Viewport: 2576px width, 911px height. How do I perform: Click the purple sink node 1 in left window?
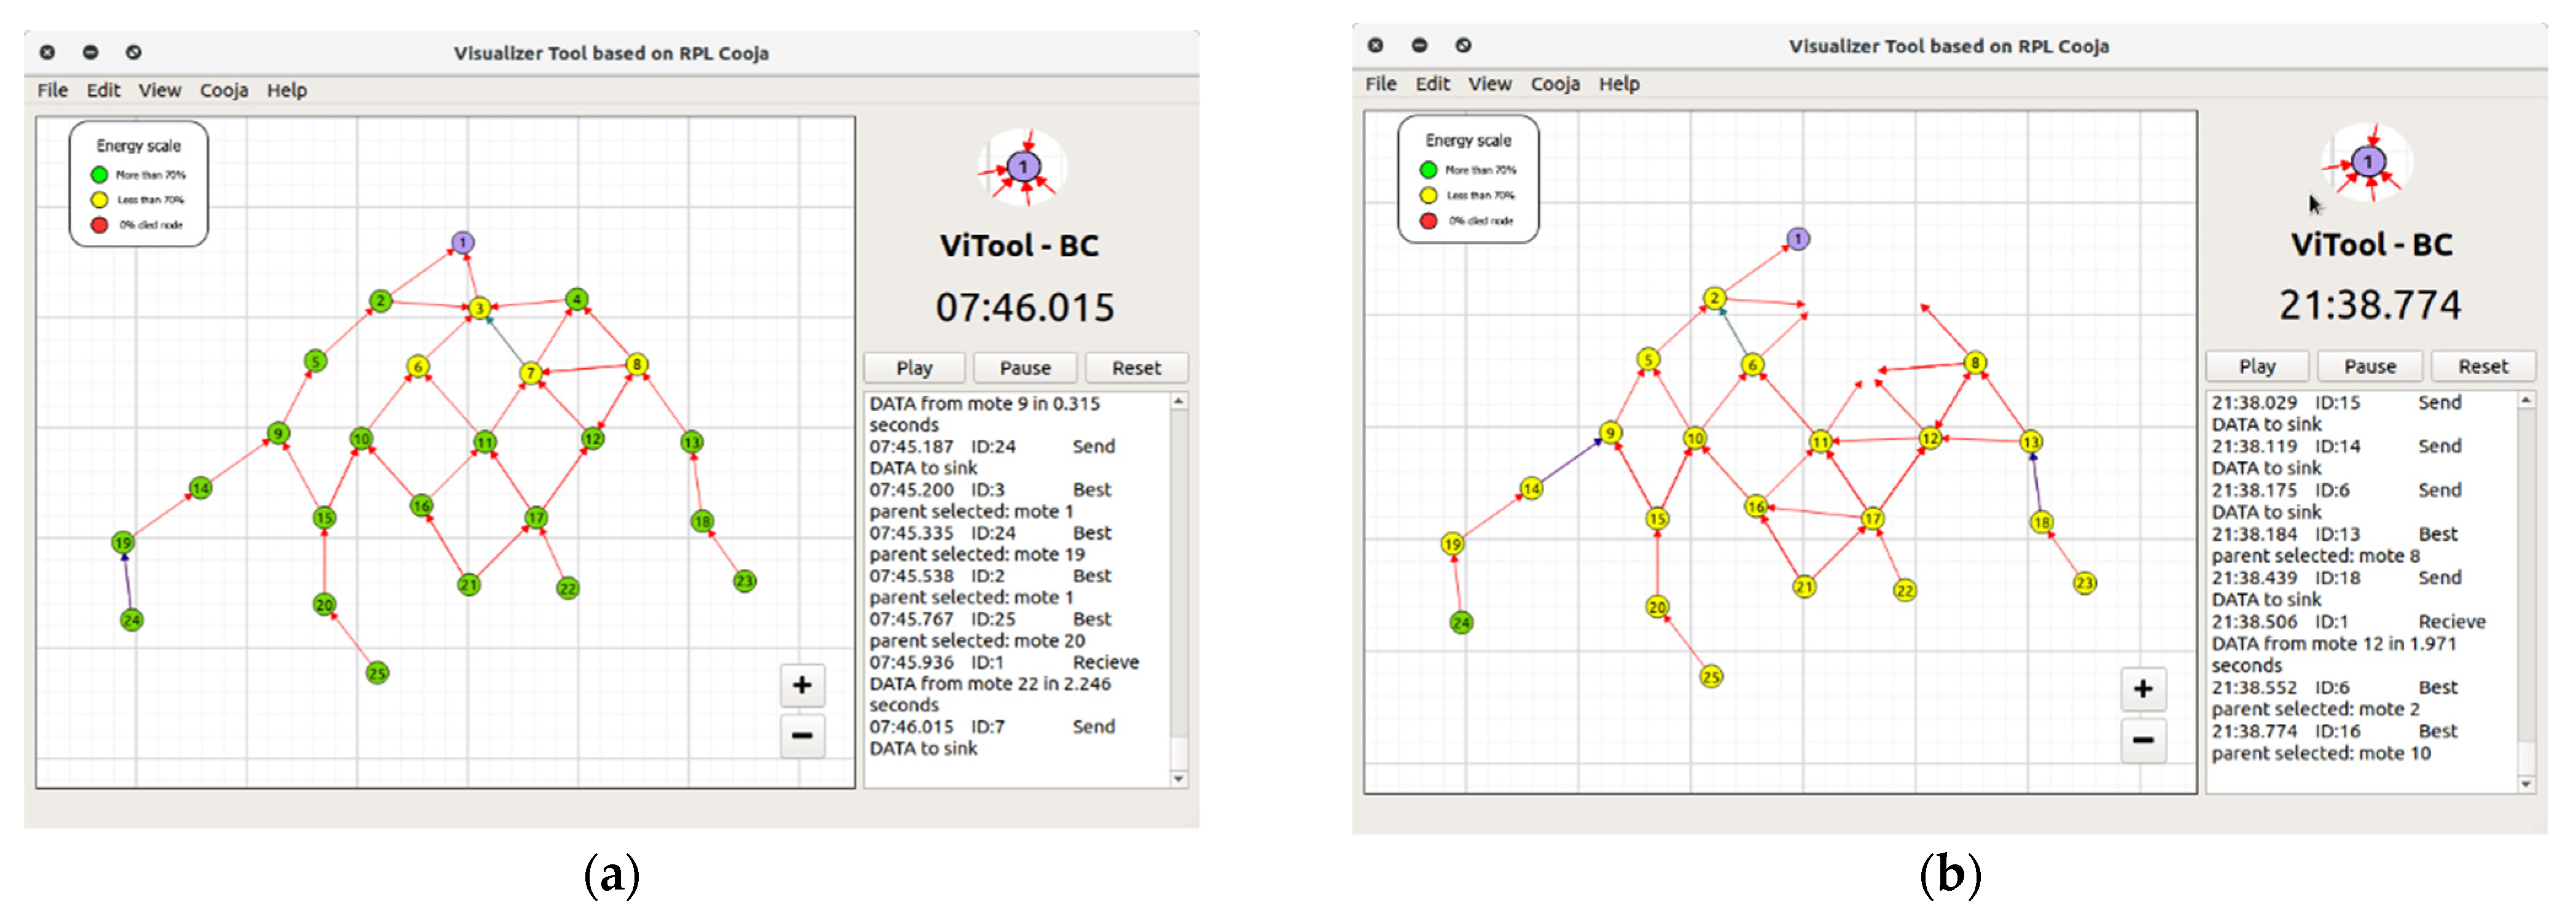tap(462, 242)
